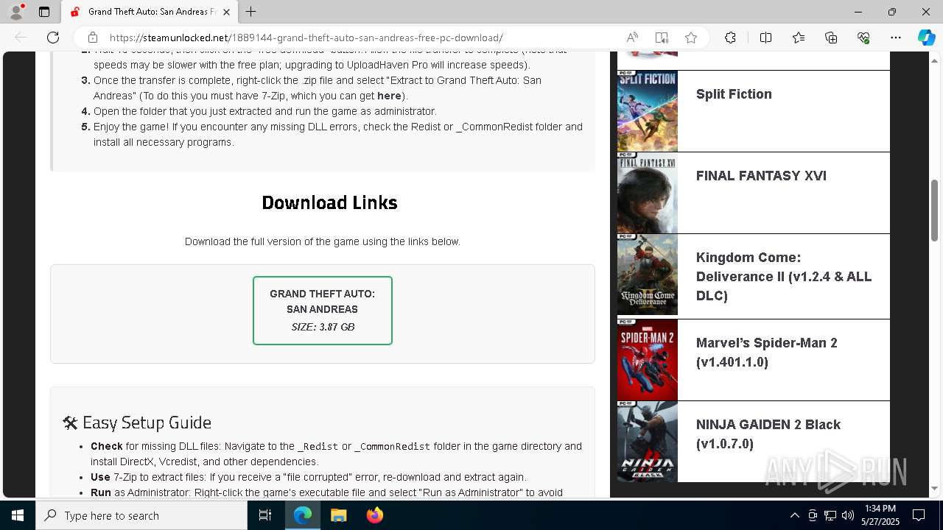
Task: Open Marvel's Spider-Man 2 link
Action: (766, 353)
